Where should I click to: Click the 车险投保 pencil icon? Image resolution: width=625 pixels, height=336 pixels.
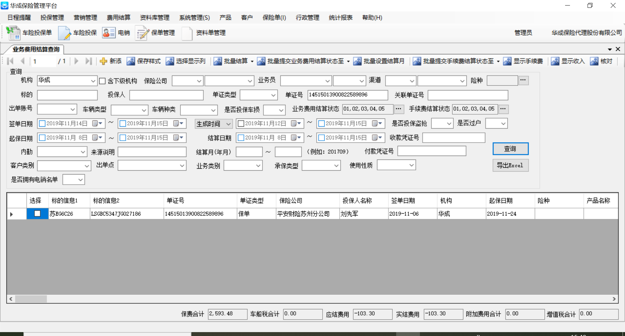[x=64, y=33]
